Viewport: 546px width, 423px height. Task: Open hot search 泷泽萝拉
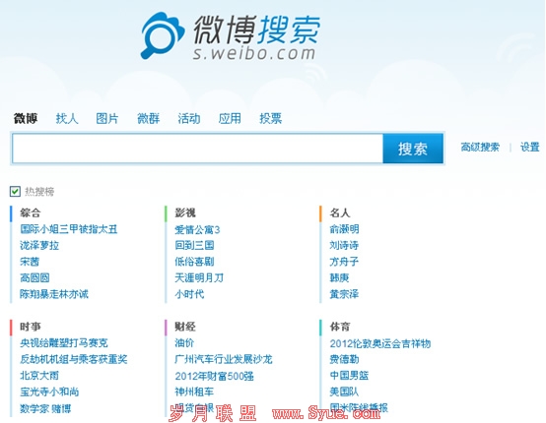(x=39, y=245)
